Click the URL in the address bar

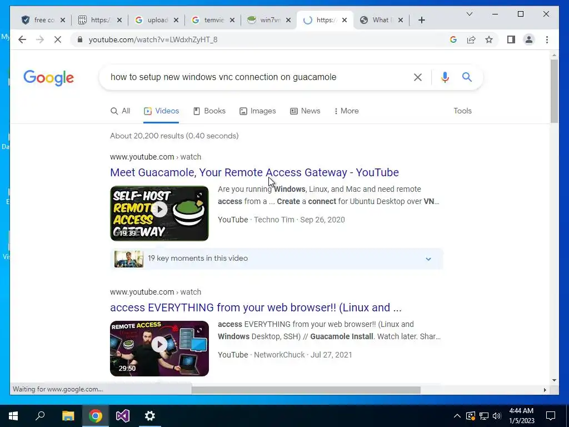(x=153, y=39)
